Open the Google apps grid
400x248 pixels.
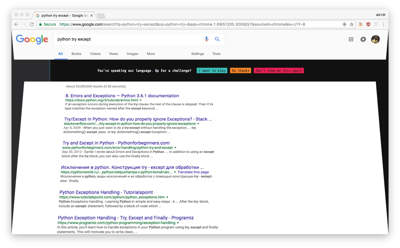click(351, 39)
